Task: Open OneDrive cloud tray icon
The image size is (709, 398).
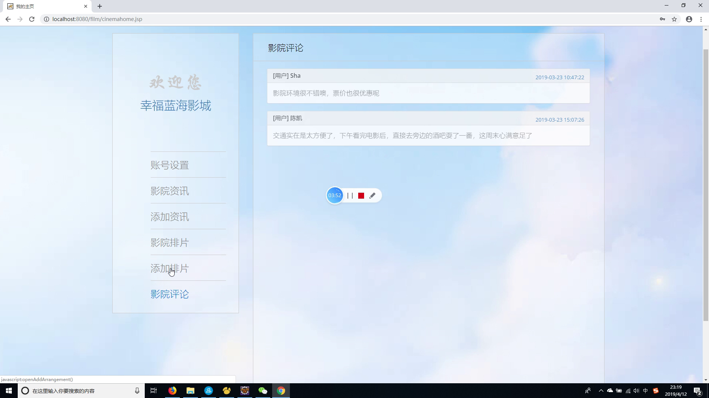Action: (610, 391)
